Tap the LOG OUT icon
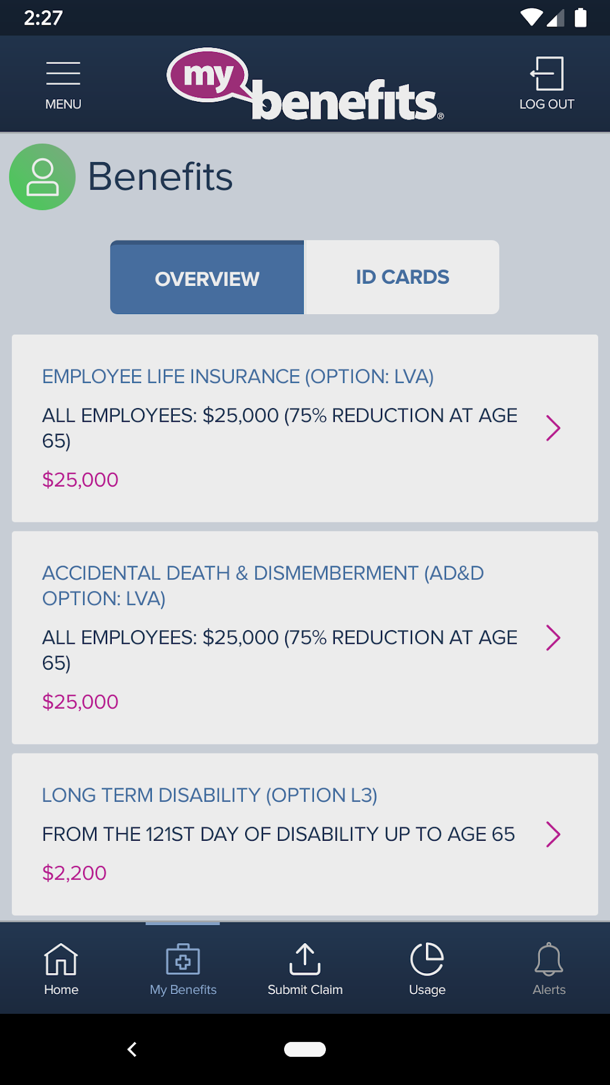The image size is (610, 1085). [x=547, y=74]
